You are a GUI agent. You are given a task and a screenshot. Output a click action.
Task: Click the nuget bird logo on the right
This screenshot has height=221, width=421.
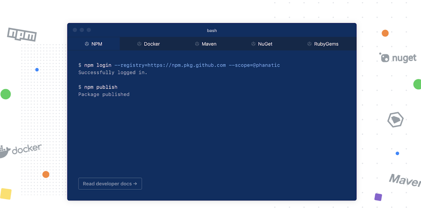[x=385, y=58]
